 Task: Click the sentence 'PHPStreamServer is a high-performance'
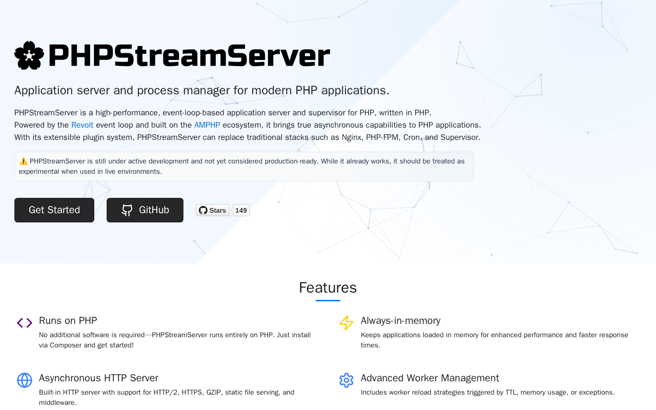tap(223, 113)
